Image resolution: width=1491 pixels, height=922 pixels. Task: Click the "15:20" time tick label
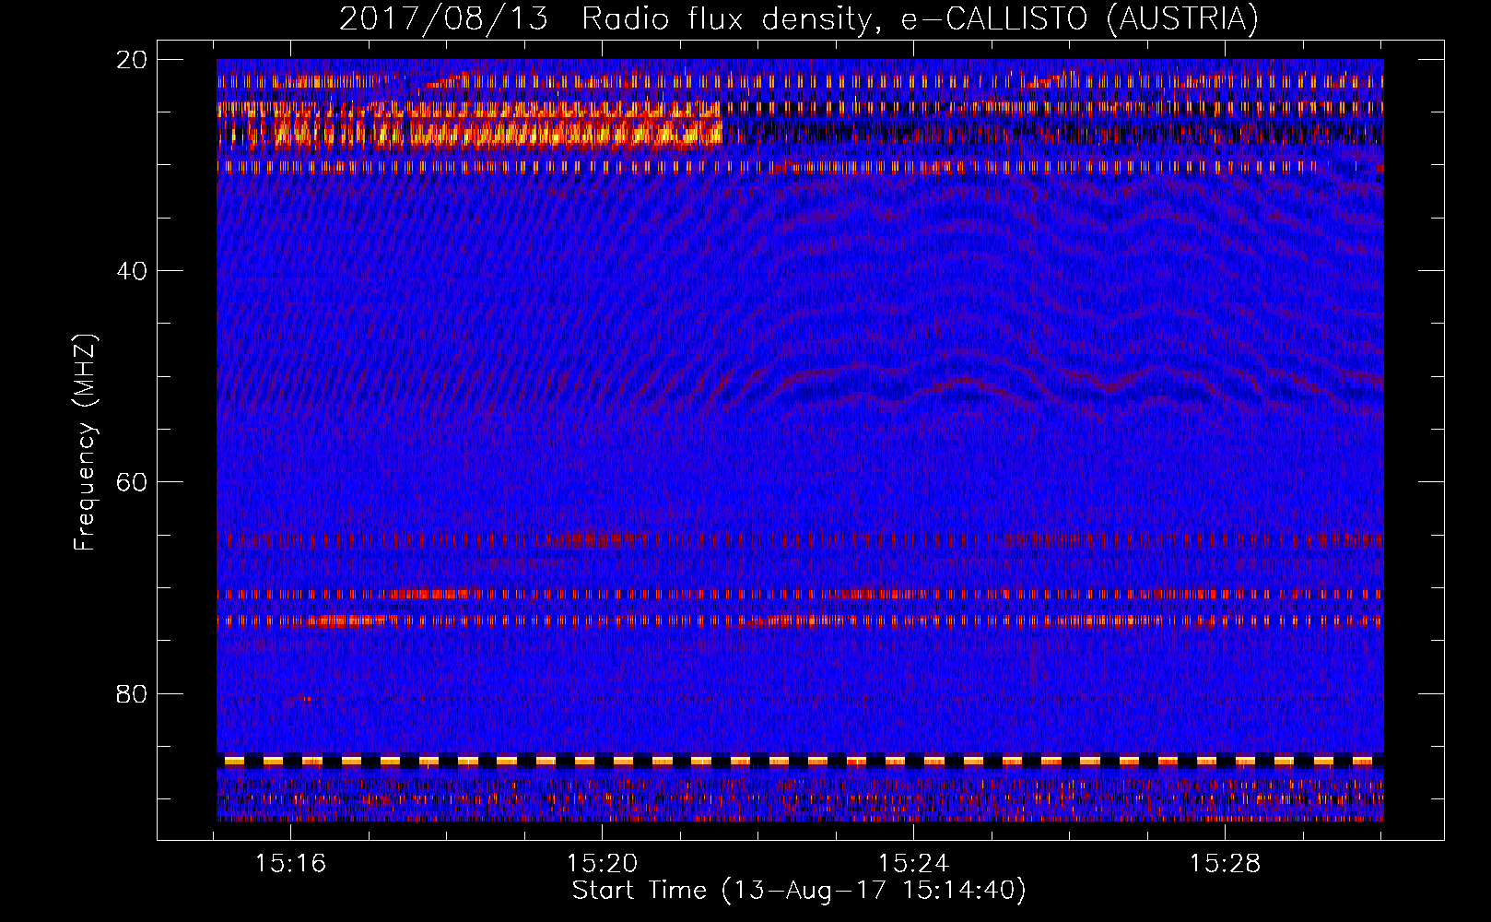(x=602, y=863)
